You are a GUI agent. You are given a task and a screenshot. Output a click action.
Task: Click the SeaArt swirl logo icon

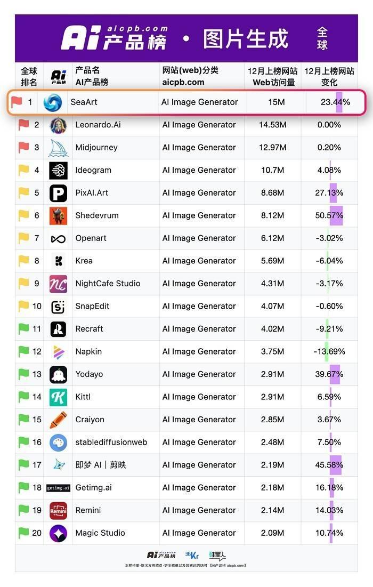click(x=52, y=102)
